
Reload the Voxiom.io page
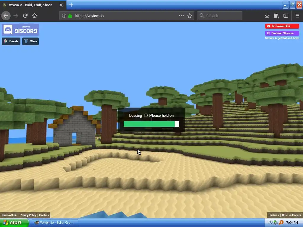click(25, 16)
